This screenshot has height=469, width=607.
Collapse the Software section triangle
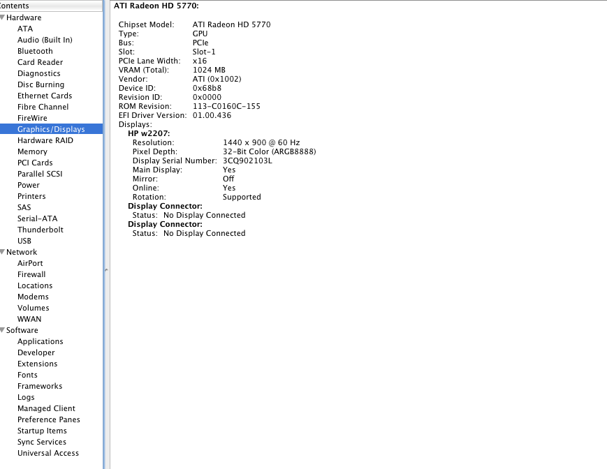coord(3,330)
